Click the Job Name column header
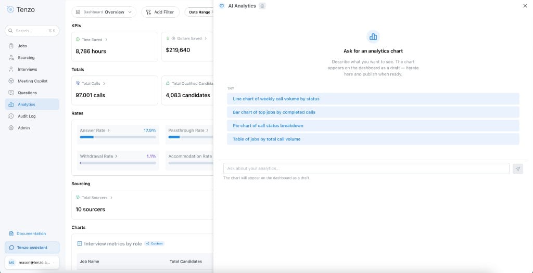Image resolution: width=533 pixels, height=273 pixels. [90, 262]
